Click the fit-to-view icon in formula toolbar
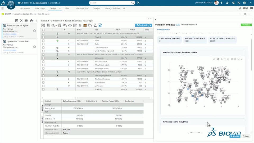254x143 pixels. pos(43,25)
